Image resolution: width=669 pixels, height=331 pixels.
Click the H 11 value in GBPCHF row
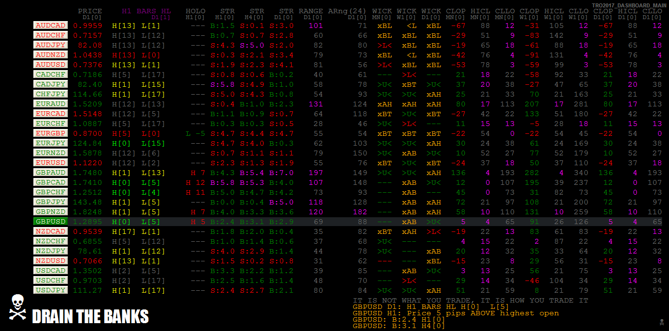point(195,192)
